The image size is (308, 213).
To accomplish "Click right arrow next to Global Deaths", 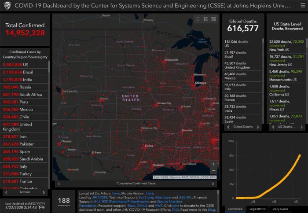I will [x=258, y=127].
